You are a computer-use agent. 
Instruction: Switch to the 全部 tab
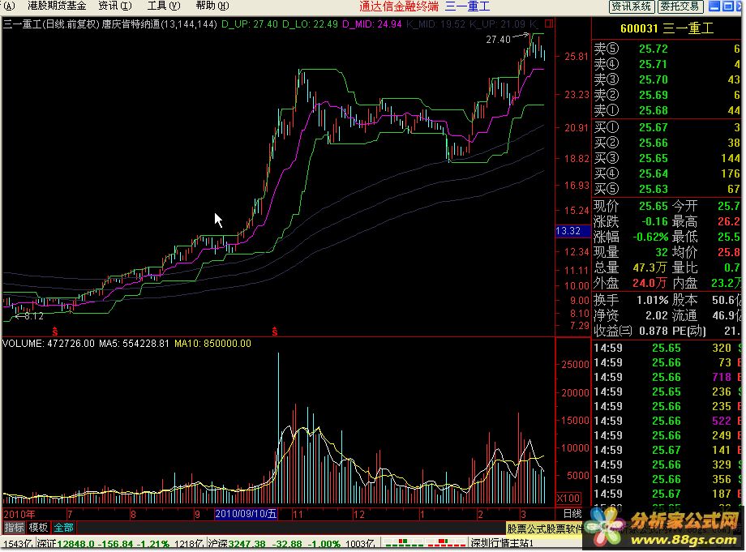[x=63, y=527]
